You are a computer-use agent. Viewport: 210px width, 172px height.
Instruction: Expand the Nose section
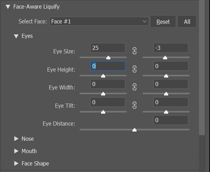[x=16, y=139]
